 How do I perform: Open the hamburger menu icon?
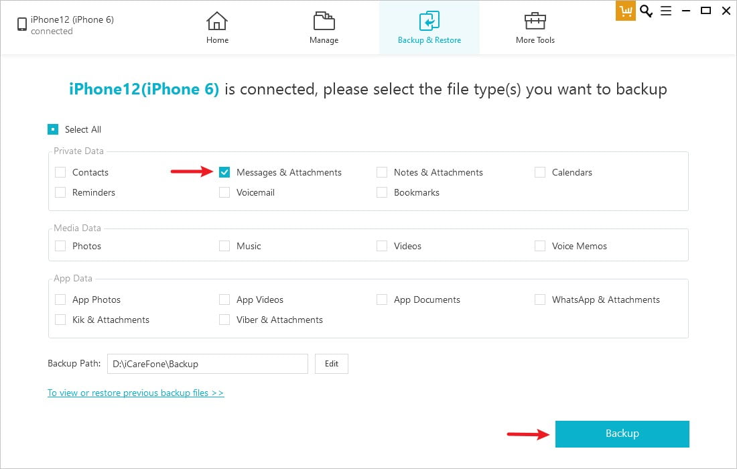tap(665, 11)
